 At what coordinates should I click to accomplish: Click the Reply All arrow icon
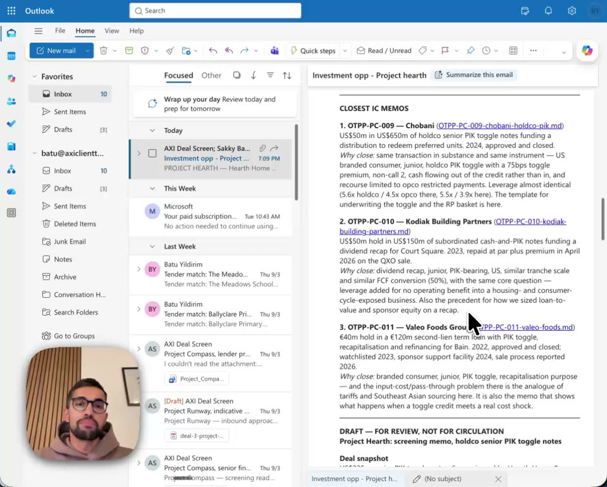point(229,51)
